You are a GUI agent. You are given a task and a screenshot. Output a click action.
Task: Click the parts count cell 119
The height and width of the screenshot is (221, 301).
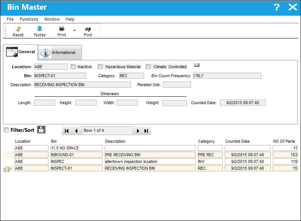pos(285,161)
